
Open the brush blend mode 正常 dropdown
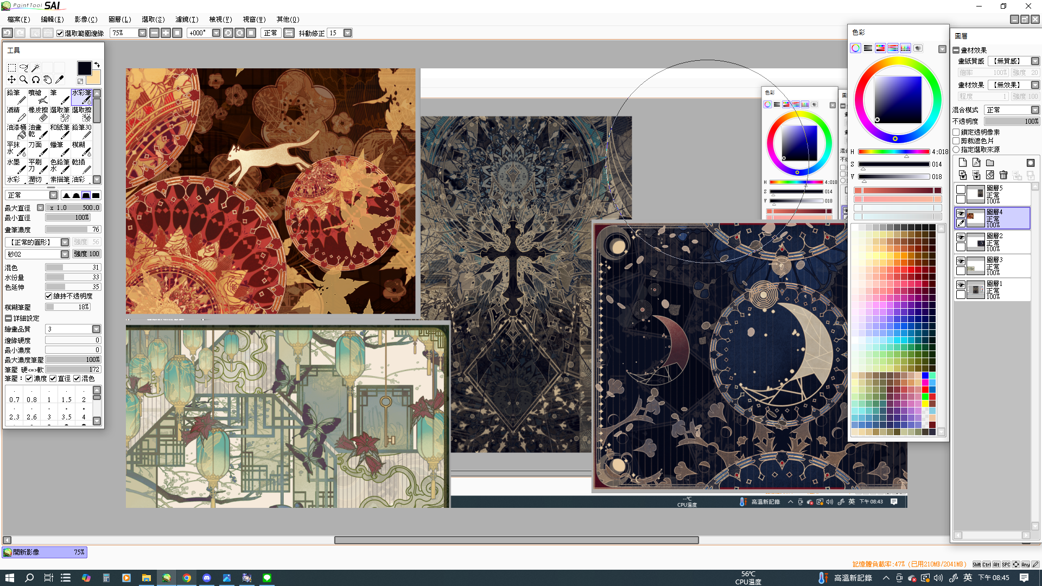click(x=53, y=195)
